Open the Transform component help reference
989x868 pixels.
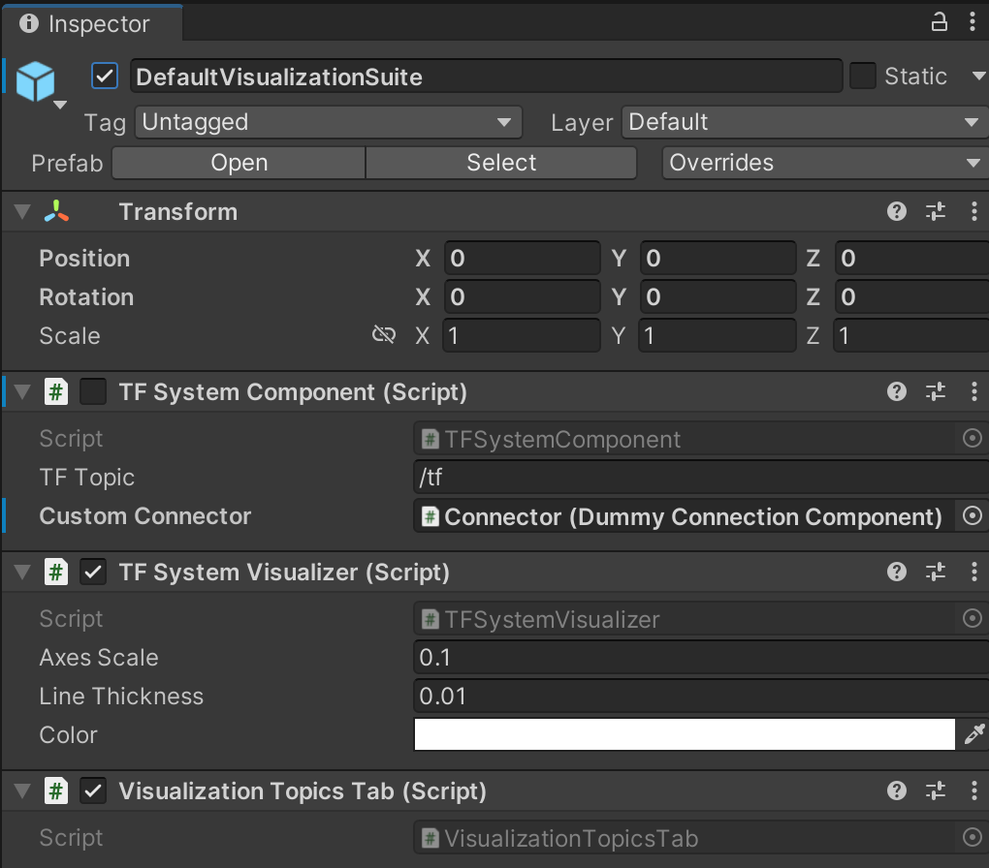point(897,212)
